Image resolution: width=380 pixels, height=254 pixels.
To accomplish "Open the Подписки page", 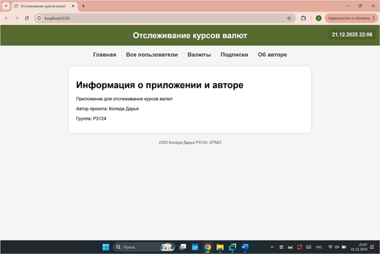I will [234, 55].
